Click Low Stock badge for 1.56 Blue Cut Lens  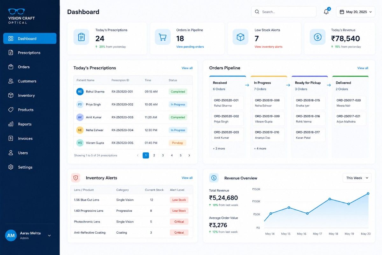pyautogui.click(x=179, y=200)
